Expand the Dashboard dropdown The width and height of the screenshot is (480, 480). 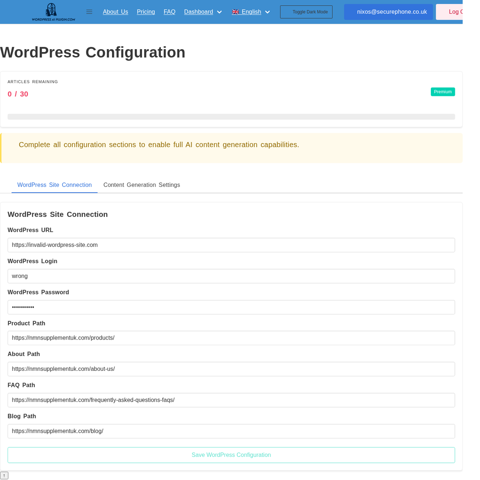click(x=202, y=12)
